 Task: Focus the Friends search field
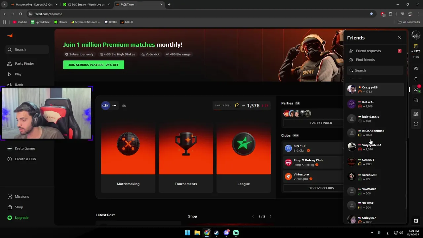pyautogui.click(x=375, y=70)
